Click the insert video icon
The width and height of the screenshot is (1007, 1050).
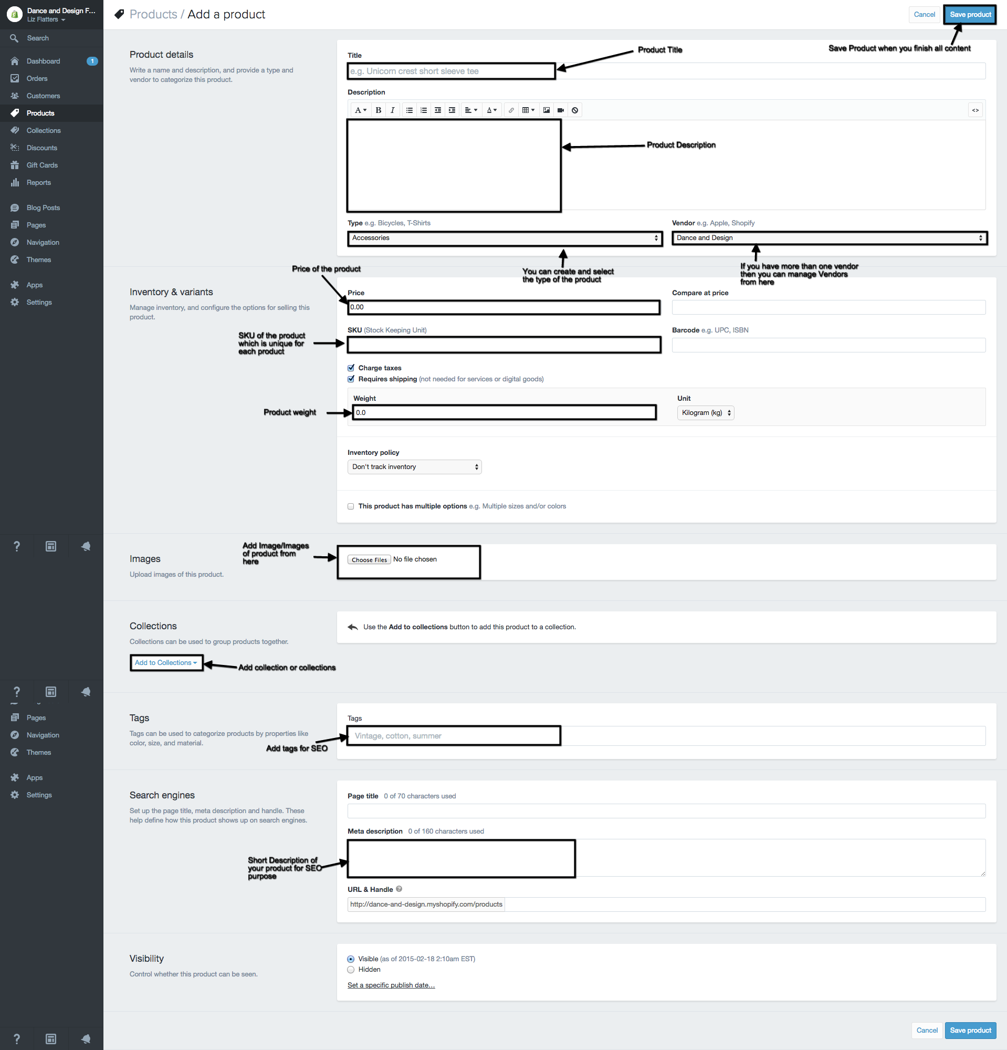click(561, 110)
